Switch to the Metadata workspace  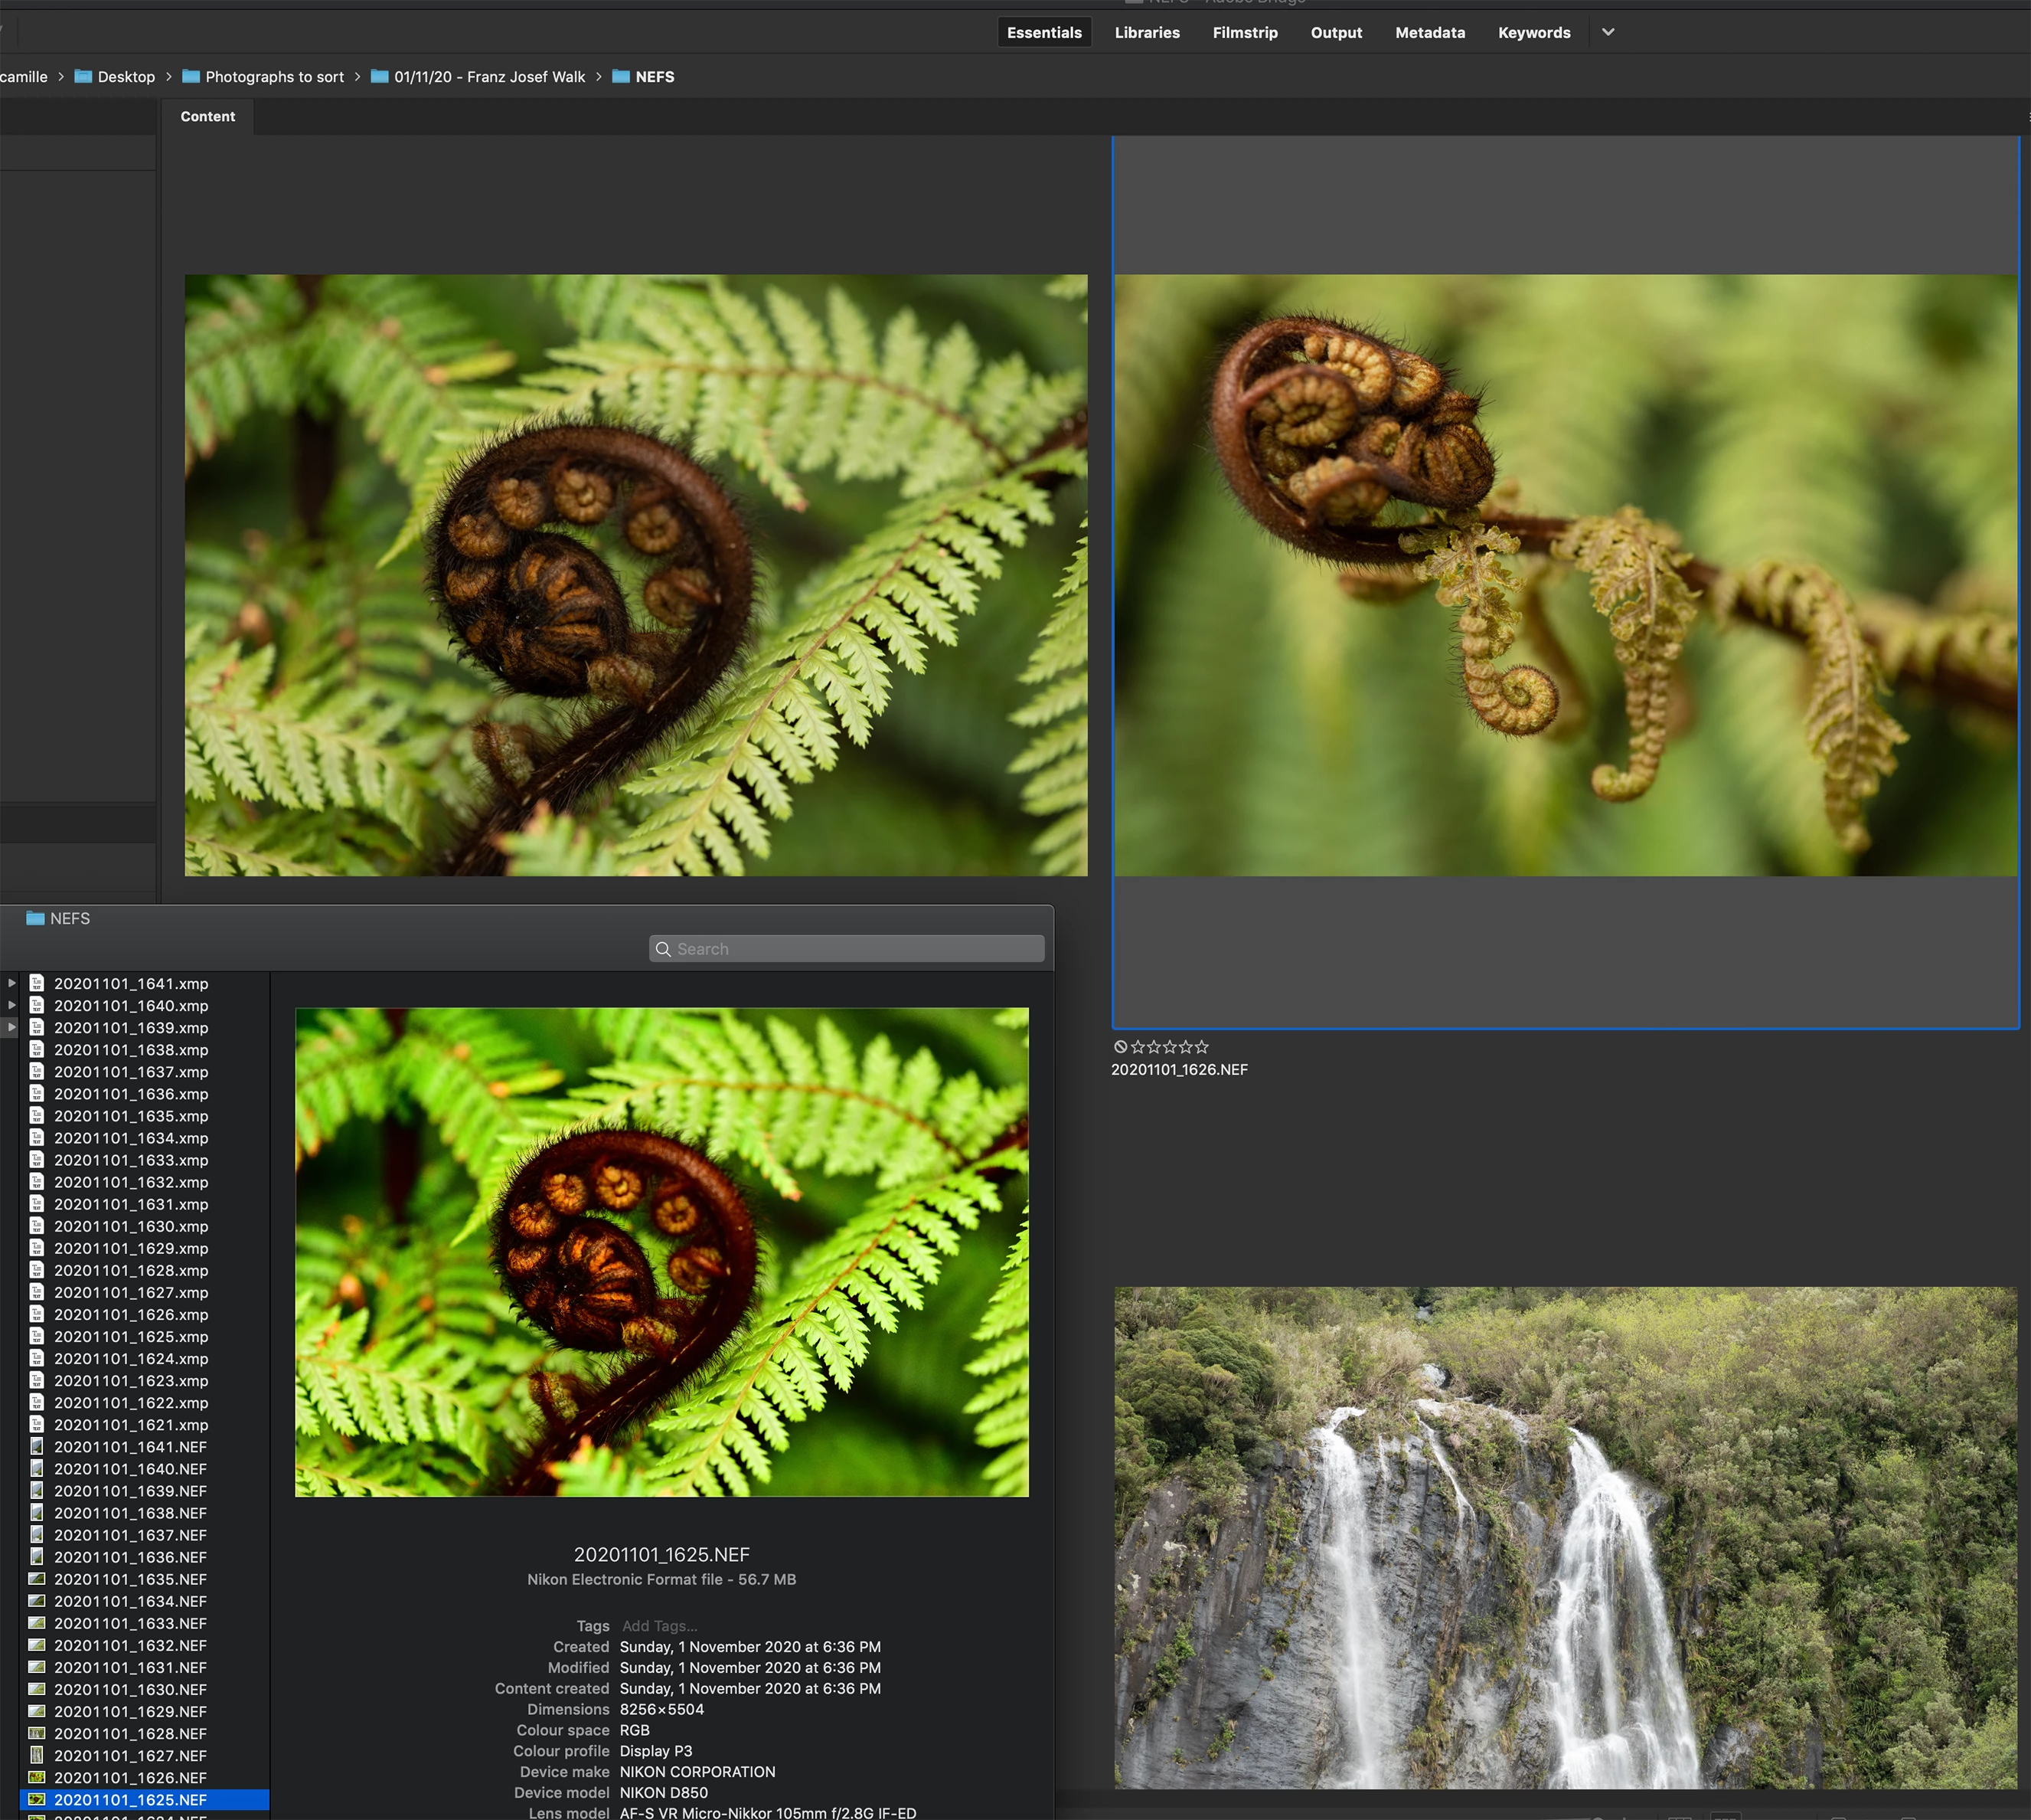click(x=1429, y=33)
